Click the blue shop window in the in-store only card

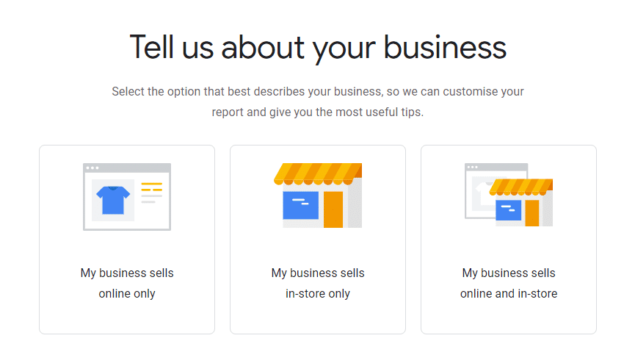(300, 205)
